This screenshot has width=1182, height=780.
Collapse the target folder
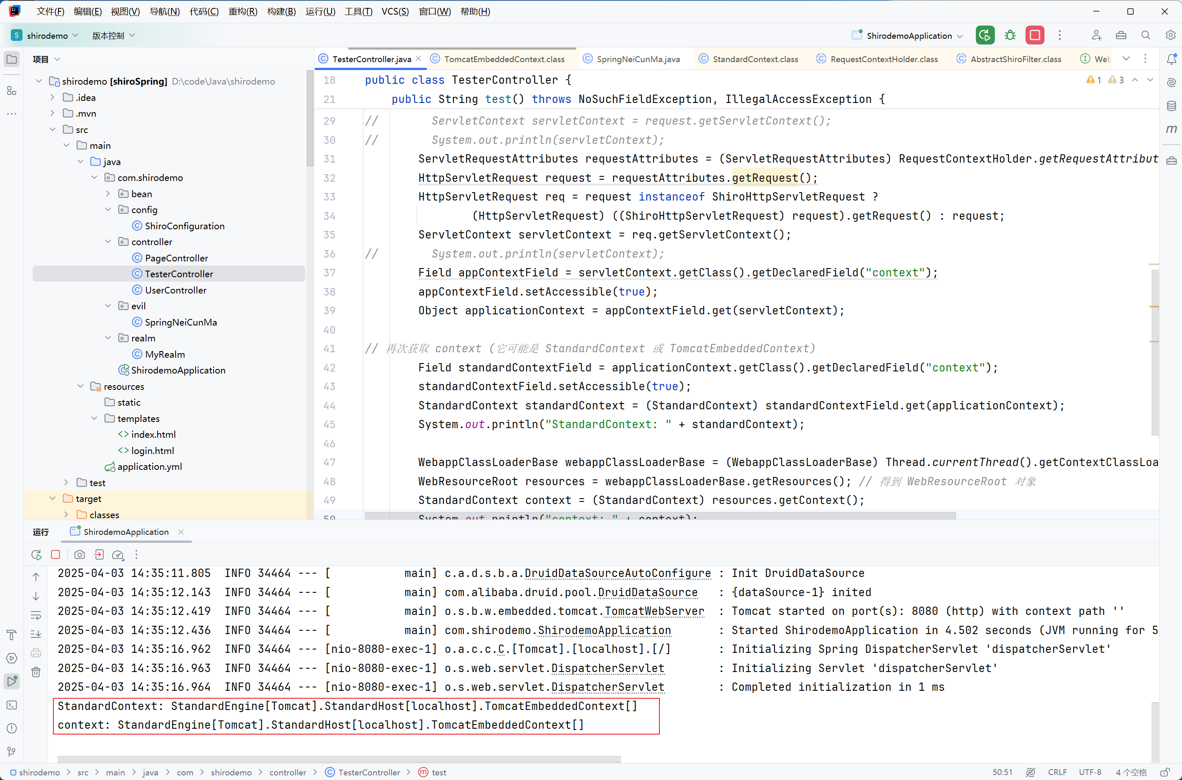[x=52, y=499]
